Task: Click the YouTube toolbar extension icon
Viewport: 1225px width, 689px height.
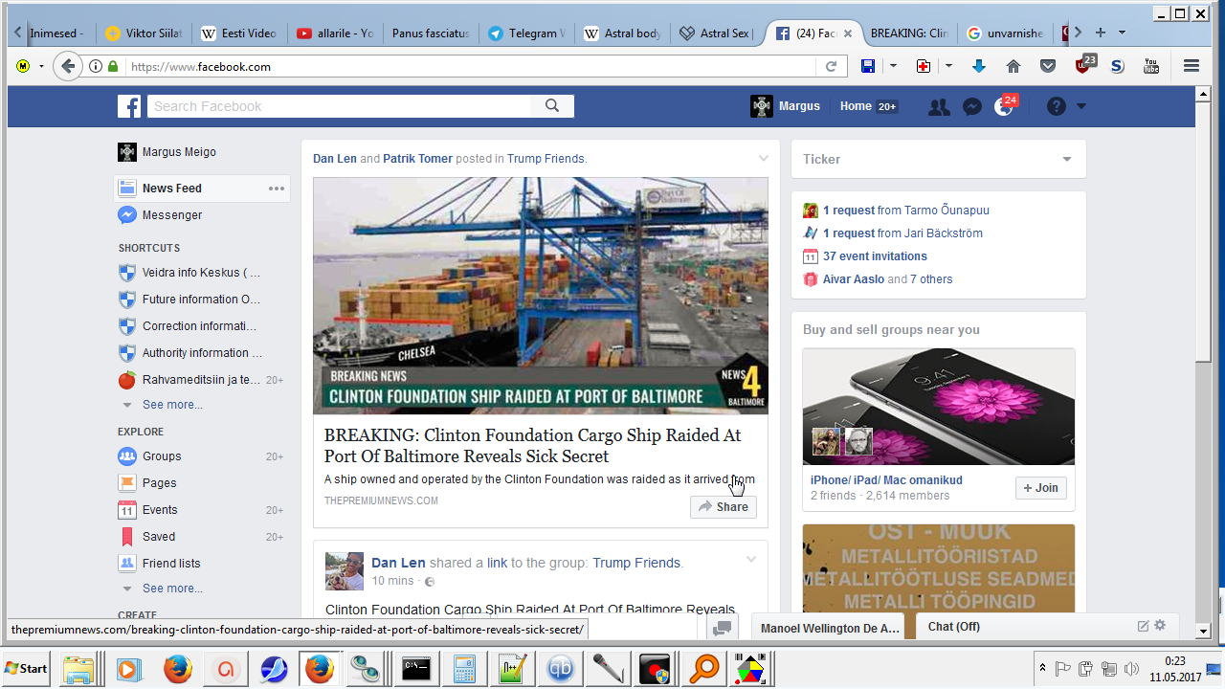Action: 1151,66
